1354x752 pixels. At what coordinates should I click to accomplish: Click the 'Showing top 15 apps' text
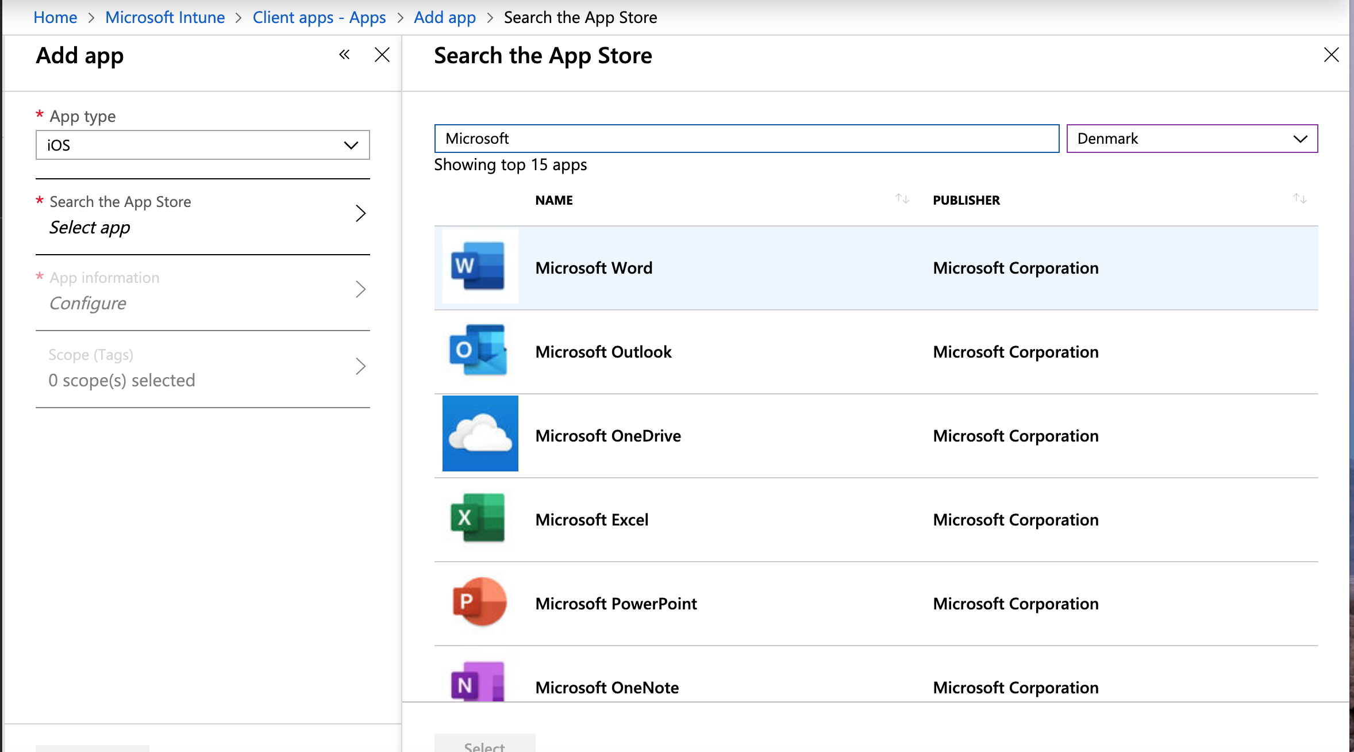pyautogui.click(x=510, y=165)
